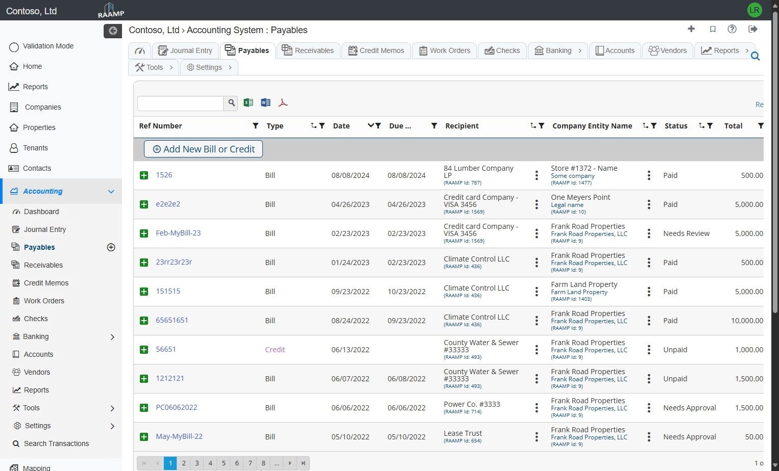Viewport: 779px width, 471px height.
Task: Export the payables list to Excel
Action: (x=248, y=102)
